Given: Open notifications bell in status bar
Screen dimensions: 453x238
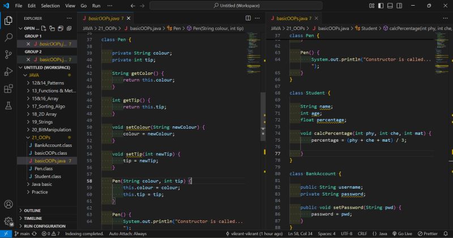Looking at the screenshot, I should [446, 233].
